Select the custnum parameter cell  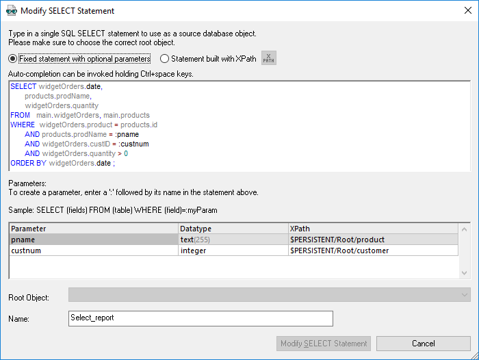[x=92, y=250]
